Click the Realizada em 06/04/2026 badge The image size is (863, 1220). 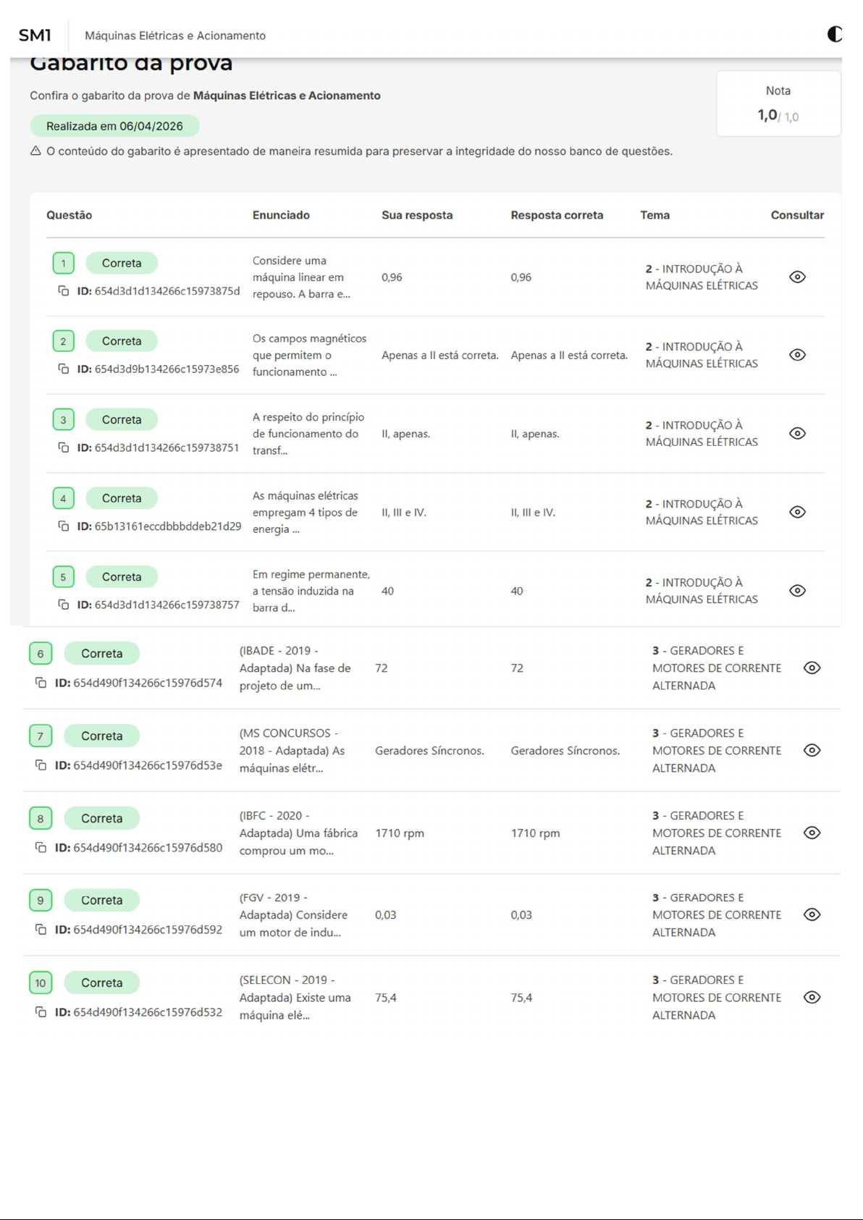pyautogui.click(x=114, y=126)
